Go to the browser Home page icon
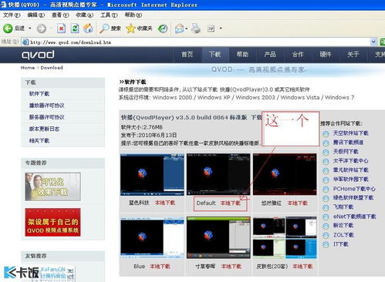 click(88, 29)
